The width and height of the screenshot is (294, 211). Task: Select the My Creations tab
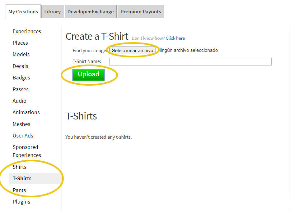(23, 11)
